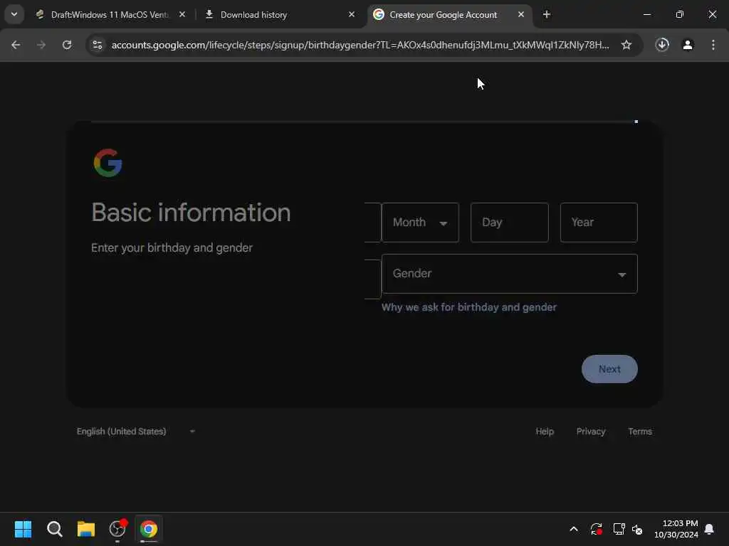Expand the Gender dropdown
Screen dimensions: 729x546
[x=510, y=274]
